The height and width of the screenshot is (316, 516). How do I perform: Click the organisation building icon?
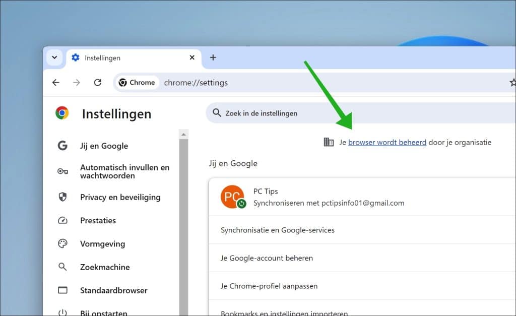[x=329, y=142]
